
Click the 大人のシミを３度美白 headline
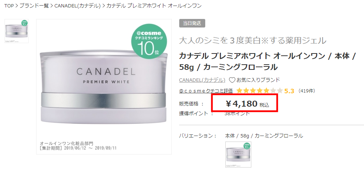click(x=252, y=41)
